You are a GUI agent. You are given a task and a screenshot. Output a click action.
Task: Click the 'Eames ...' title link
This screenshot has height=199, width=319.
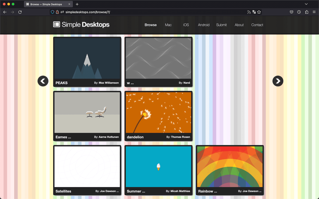[63, 137]
